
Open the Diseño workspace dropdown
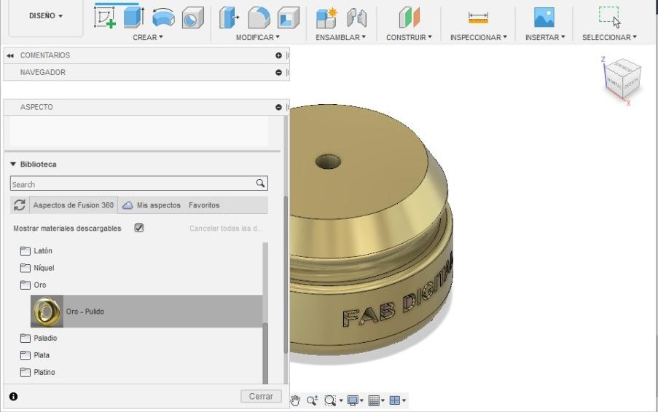46,16
